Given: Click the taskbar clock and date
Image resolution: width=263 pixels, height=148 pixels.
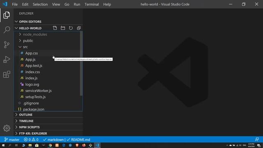Looking at the screenshot, I should [x=251, y=145].
